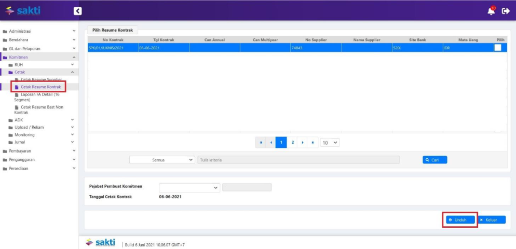
Task: Collapse sidebar using the arrow icon
Action: (78, 11)
